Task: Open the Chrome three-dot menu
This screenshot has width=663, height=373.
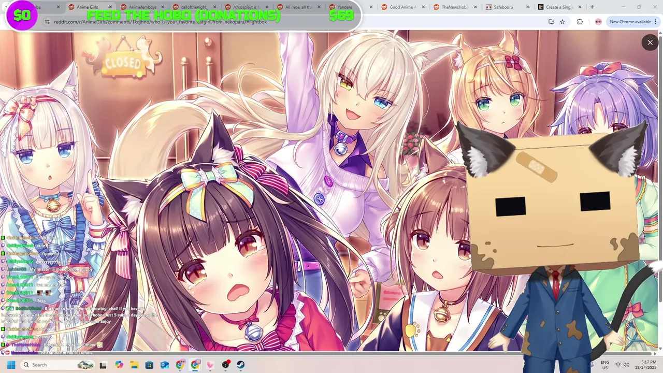Action: click(656, 22)
